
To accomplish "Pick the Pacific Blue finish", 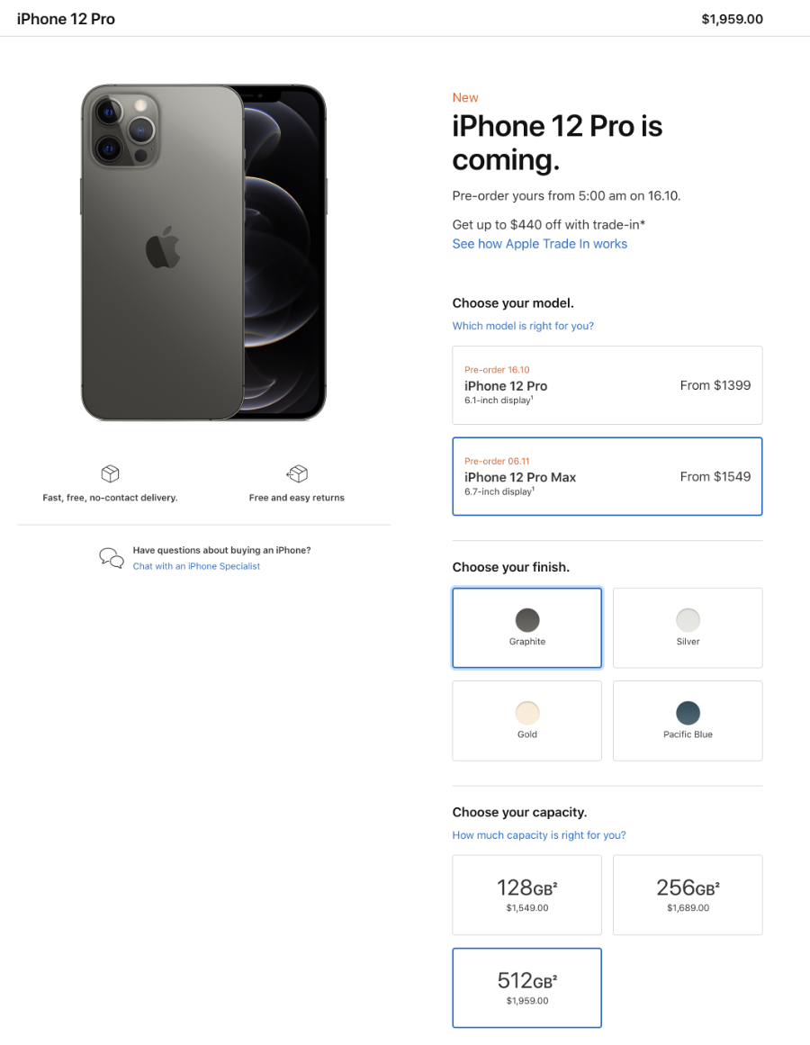I will [688, 720].
